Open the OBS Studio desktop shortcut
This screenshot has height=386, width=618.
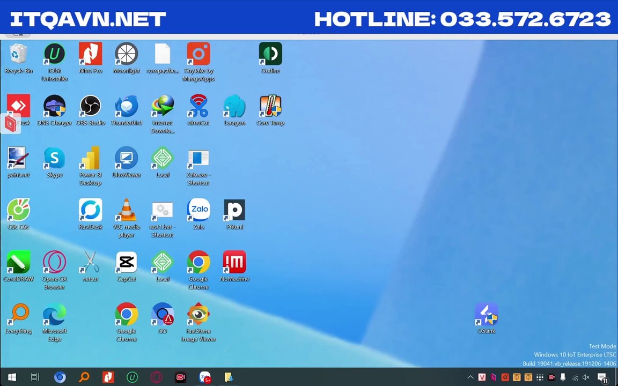point(90,110)
